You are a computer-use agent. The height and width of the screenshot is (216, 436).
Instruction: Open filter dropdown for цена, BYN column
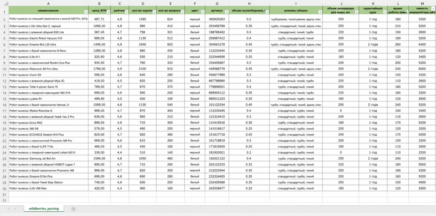pos(108,12)
